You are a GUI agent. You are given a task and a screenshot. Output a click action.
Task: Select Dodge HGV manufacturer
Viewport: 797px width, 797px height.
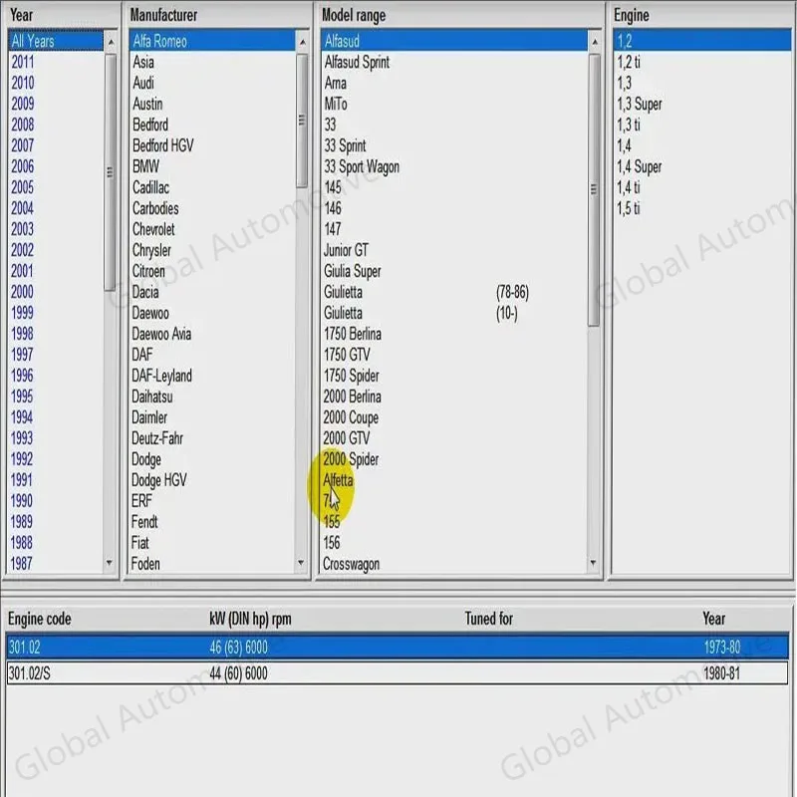click(x=159, y=480)
